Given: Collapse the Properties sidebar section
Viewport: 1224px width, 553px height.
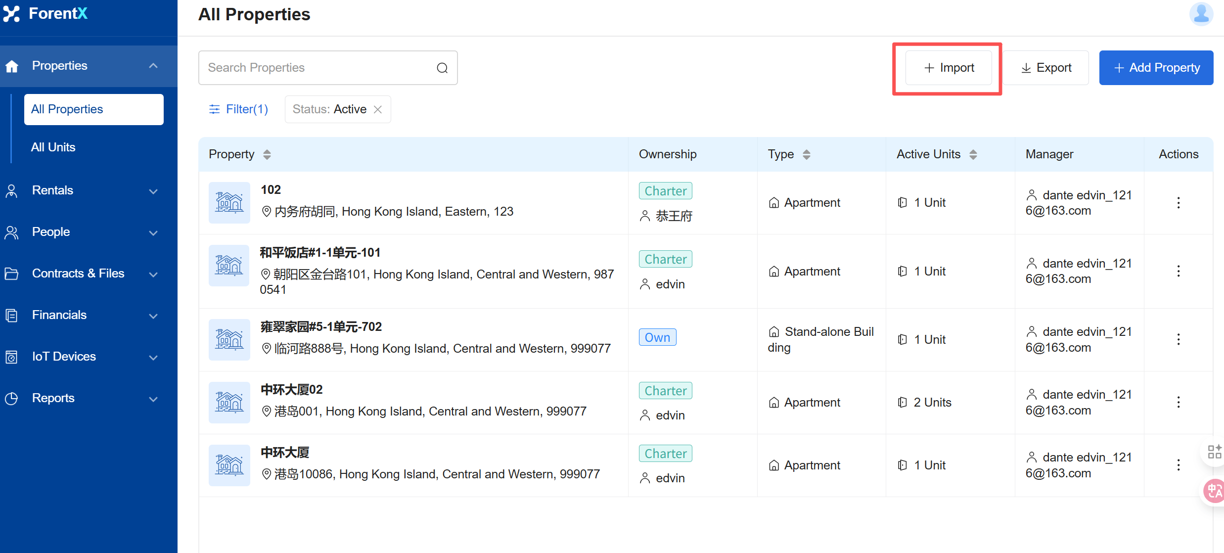Looking at the screenshot, I should click(x=153, y=66).
